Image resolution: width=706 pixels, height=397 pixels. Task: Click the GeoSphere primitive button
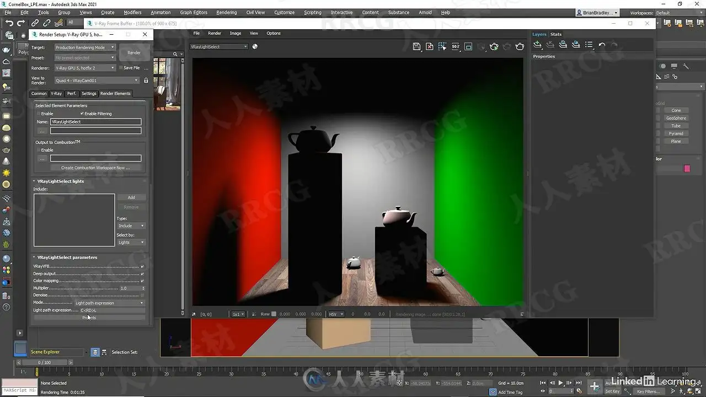click(676, 118)
